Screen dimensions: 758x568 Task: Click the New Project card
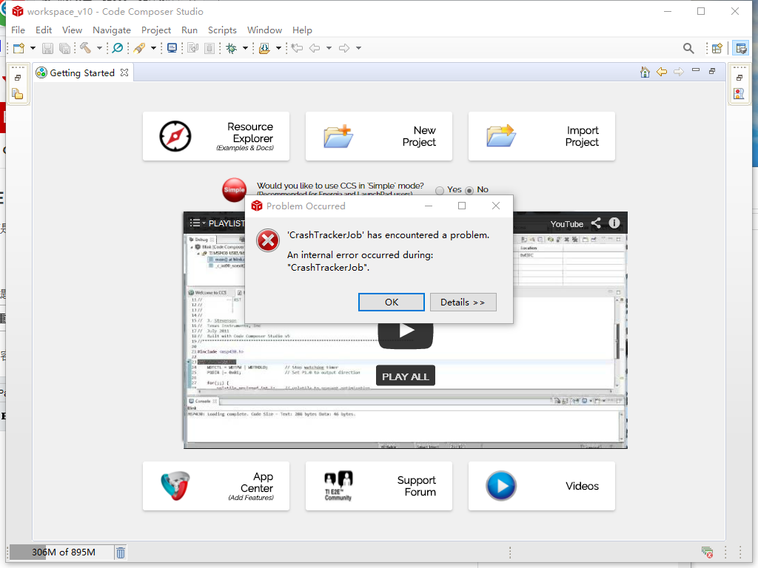[x=379, y=136]
